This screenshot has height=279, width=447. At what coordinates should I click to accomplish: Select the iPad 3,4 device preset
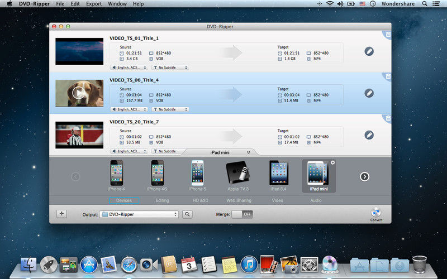point(278,175)
